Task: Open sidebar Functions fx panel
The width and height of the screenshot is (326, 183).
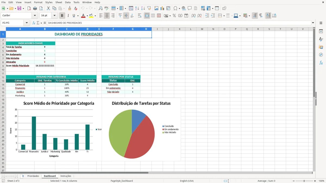Action: (x=321, y=63)
